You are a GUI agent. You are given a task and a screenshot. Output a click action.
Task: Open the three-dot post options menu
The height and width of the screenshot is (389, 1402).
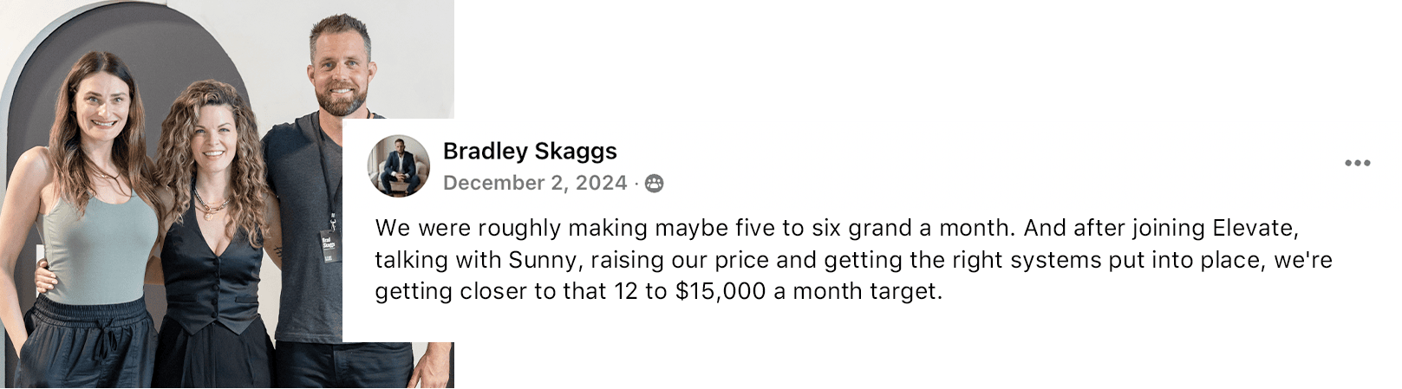click(x=1357, y=163)
